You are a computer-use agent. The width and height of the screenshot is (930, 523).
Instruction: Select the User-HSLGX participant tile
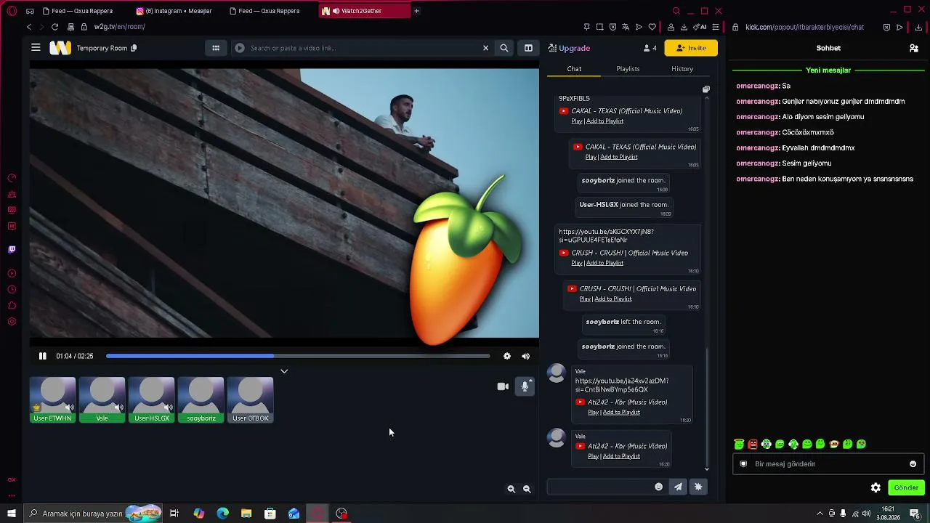click(152, 400)
